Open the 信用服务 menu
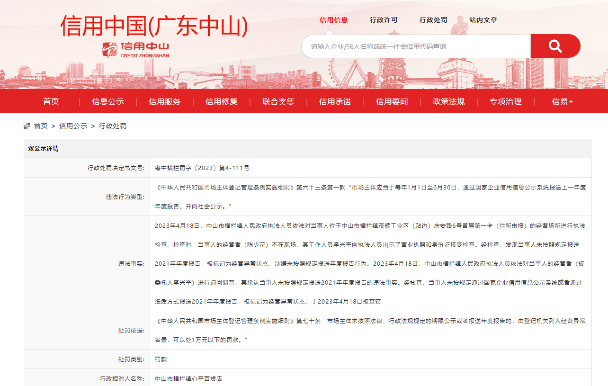The height and width of the screenshot is (386, 608). click(x=165, y=101)
